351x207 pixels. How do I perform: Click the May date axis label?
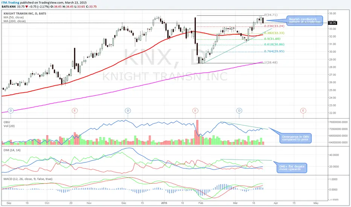(x=316, y=203)
